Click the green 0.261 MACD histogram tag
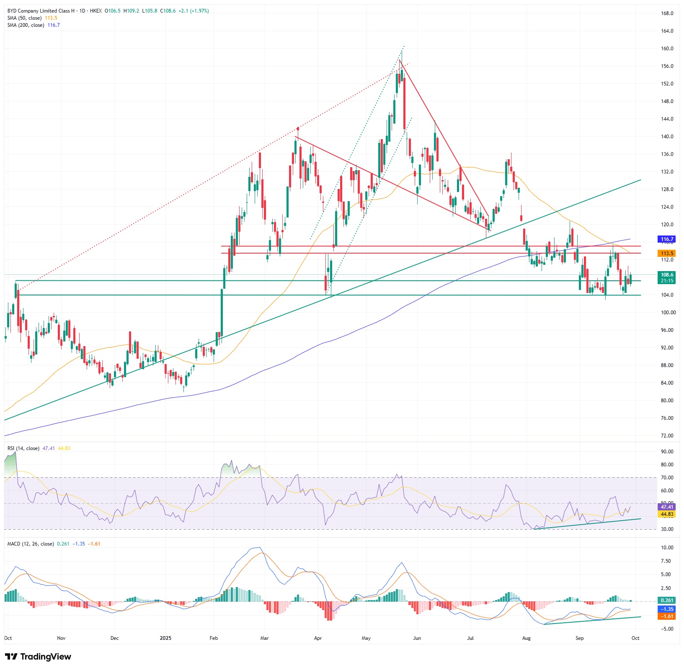684x665 pixels. click(667, 600)
